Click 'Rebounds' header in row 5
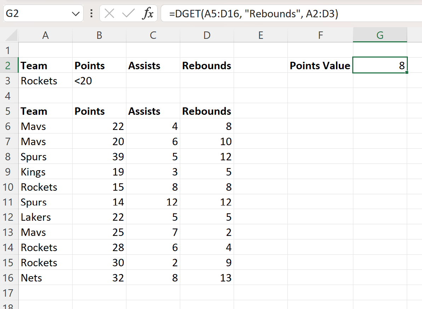422x309 pixels. pyautogui.click(x=207, y=111)
